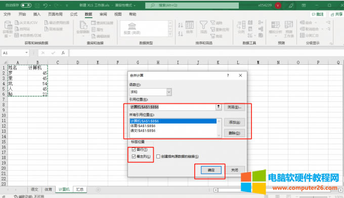The width and height of the screenshot is (344, 198).
Task: Expand the function dropdown showing 求和
Action: (x=169, y=92)
